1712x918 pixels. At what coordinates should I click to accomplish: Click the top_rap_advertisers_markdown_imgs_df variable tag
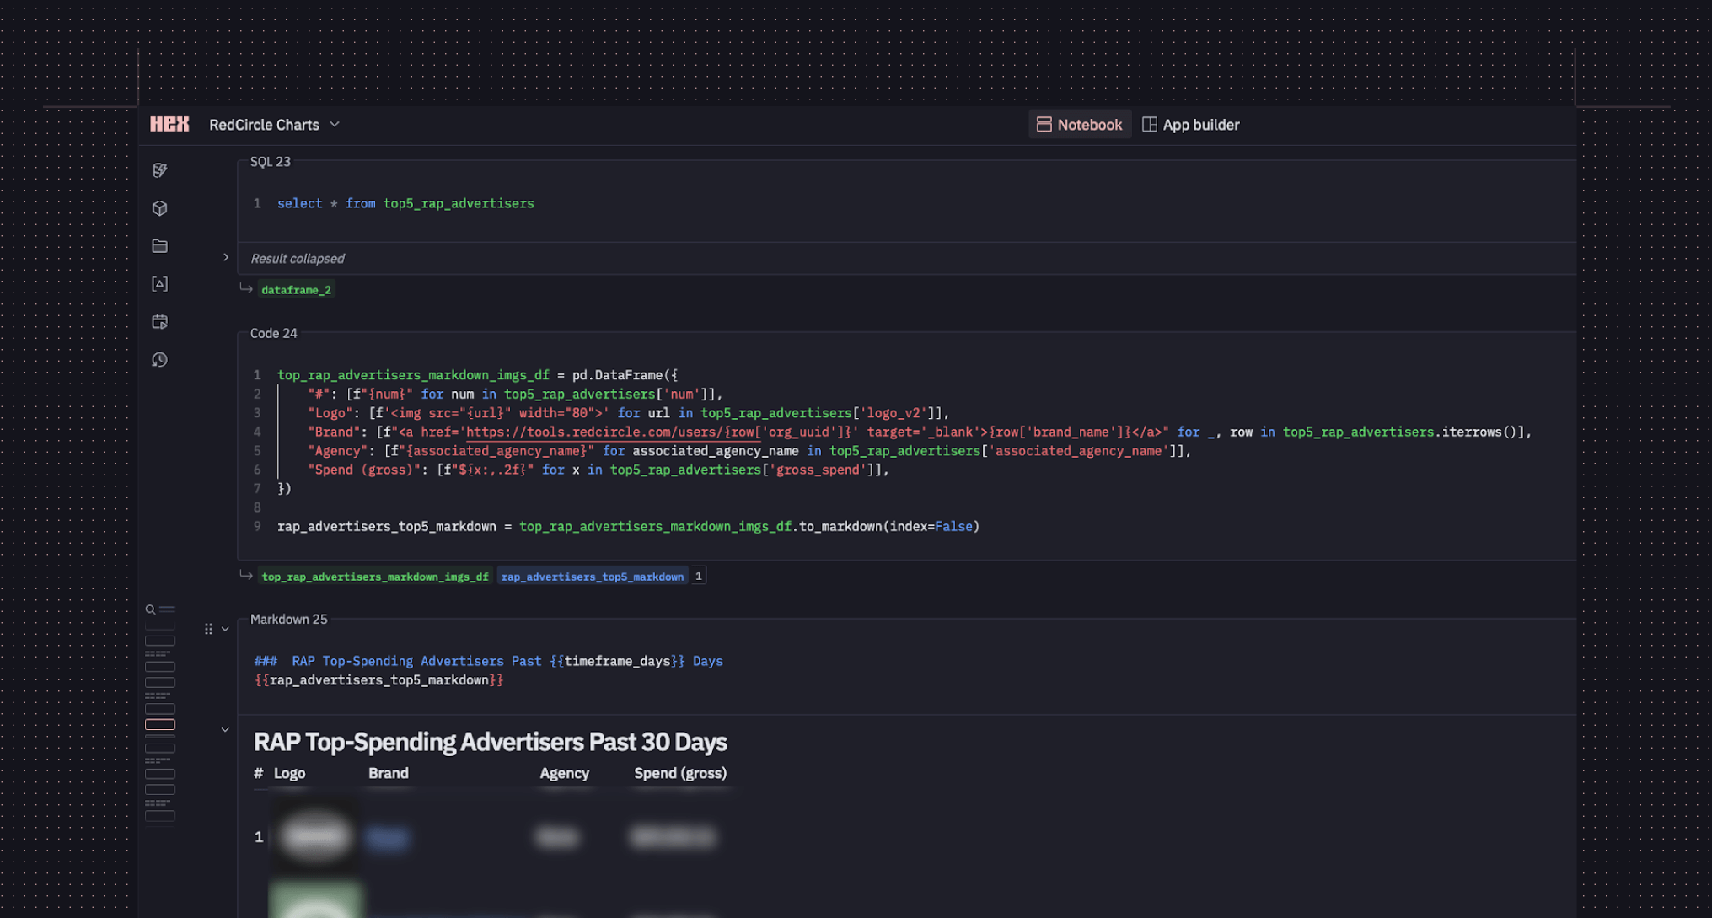tap(374, 577)
